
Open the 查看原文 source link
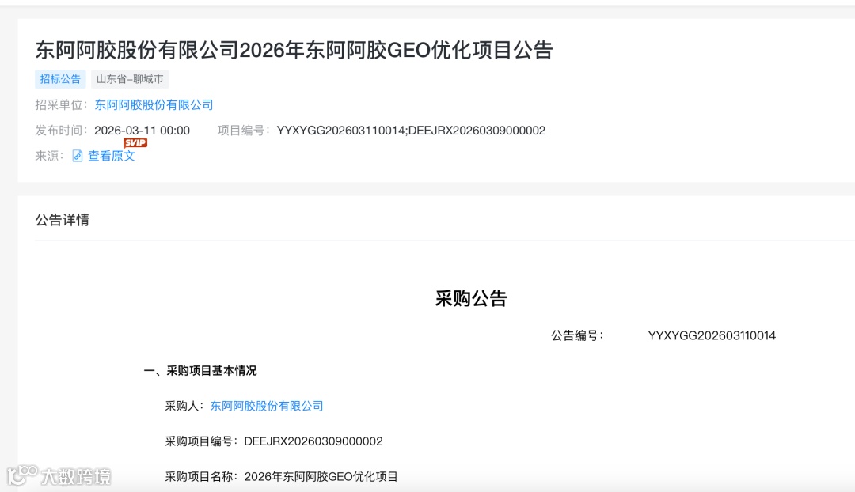click(112, 157)
